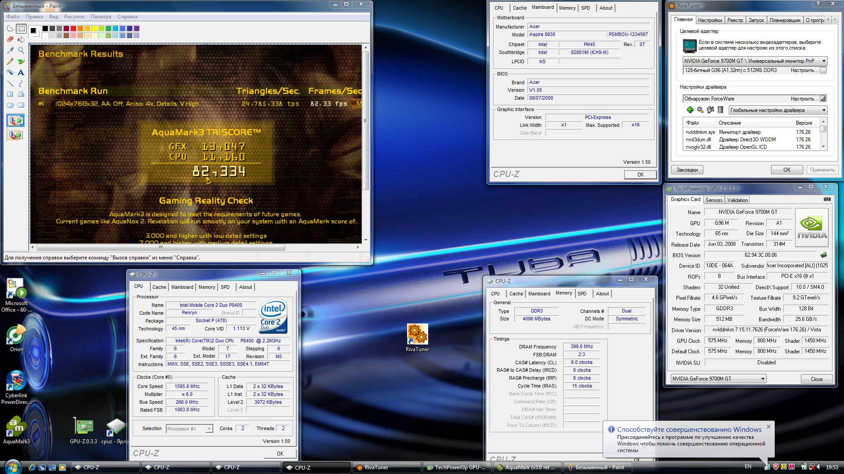Click the green plus icon in RivaTuner
Viewport: 844px width, 474px height.
tap(690, 110)
